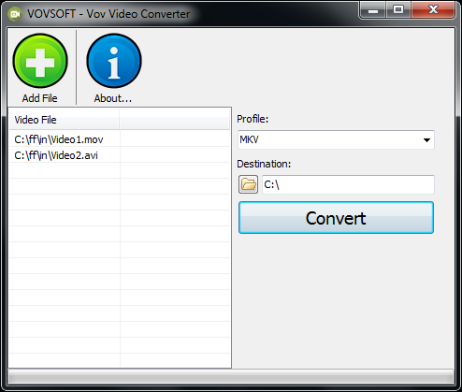This screenshot has height=392, width=462.
Task: Focus the Destination path input field
Action: [x=348, y=184]
